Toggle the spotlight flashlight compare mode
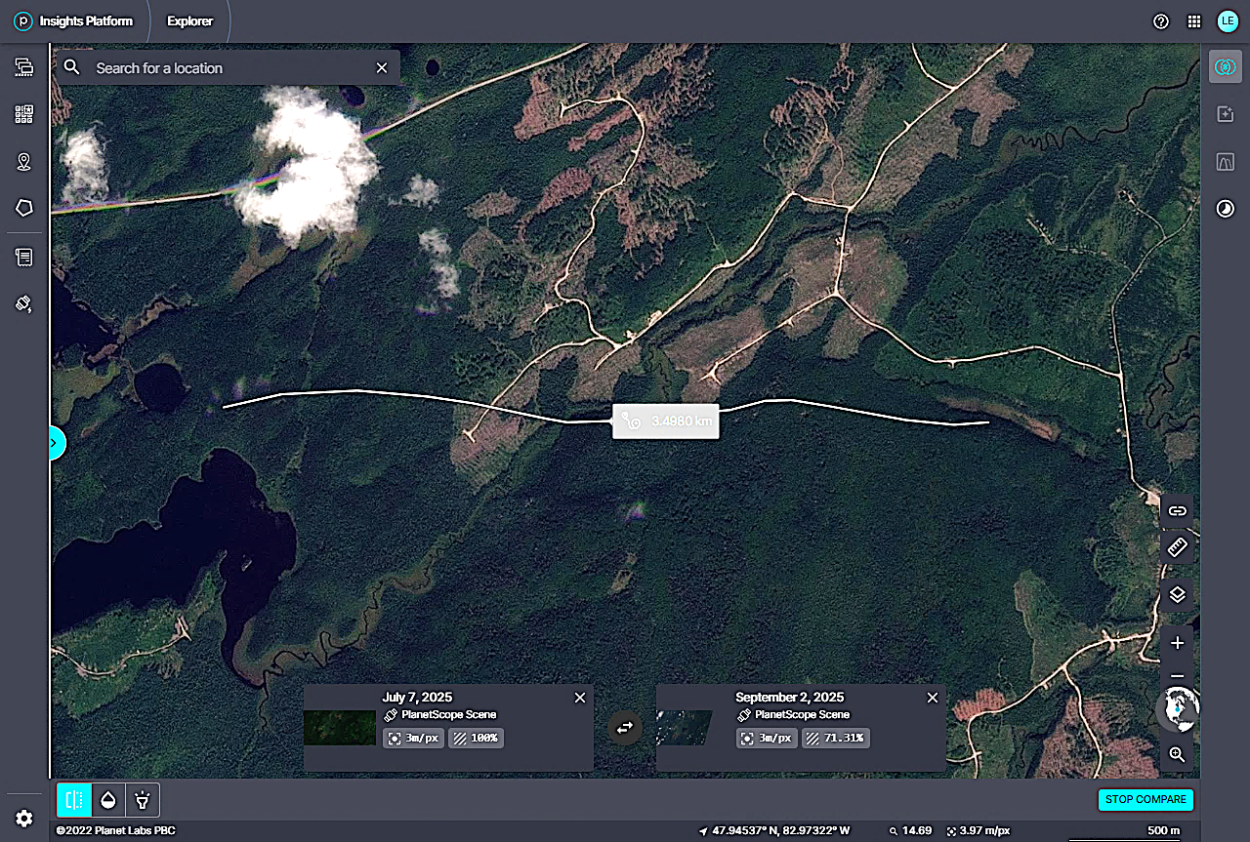 [143, 800]
